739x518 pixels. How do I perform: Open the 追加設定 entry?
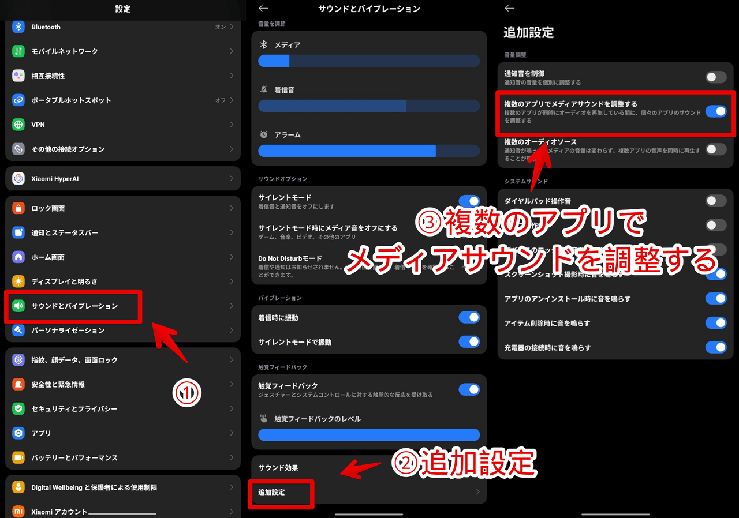[281, 494]
